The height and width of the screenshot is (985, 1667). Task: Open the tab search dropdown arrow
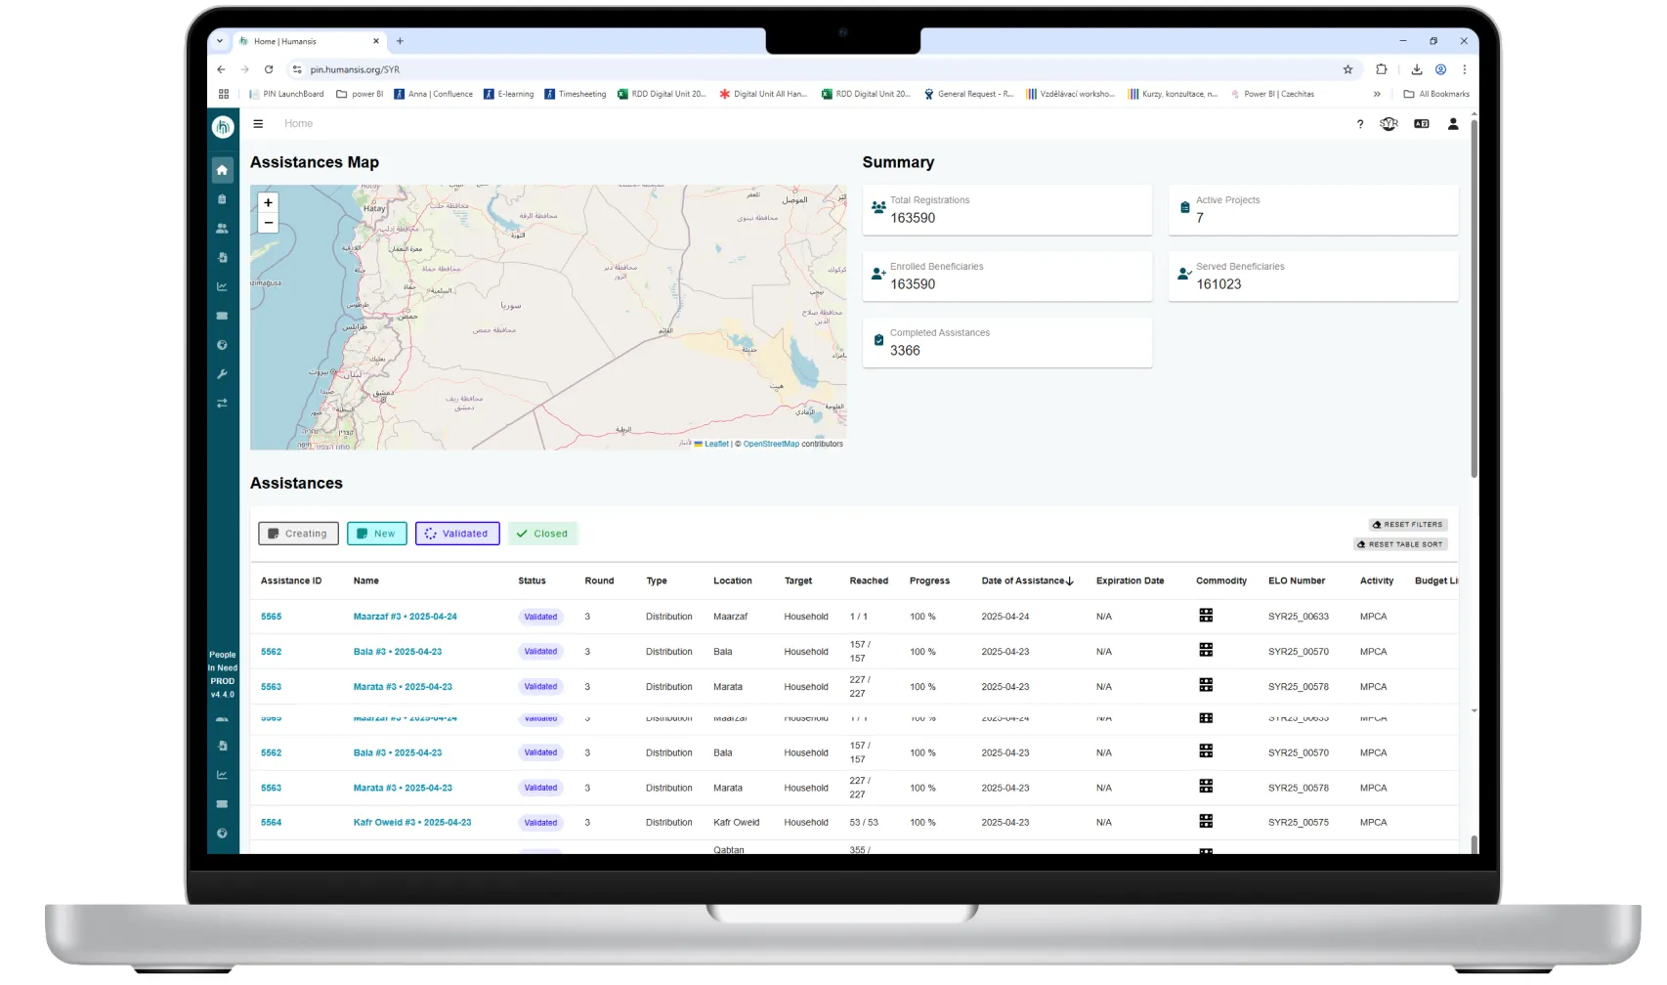coord(220,41)
